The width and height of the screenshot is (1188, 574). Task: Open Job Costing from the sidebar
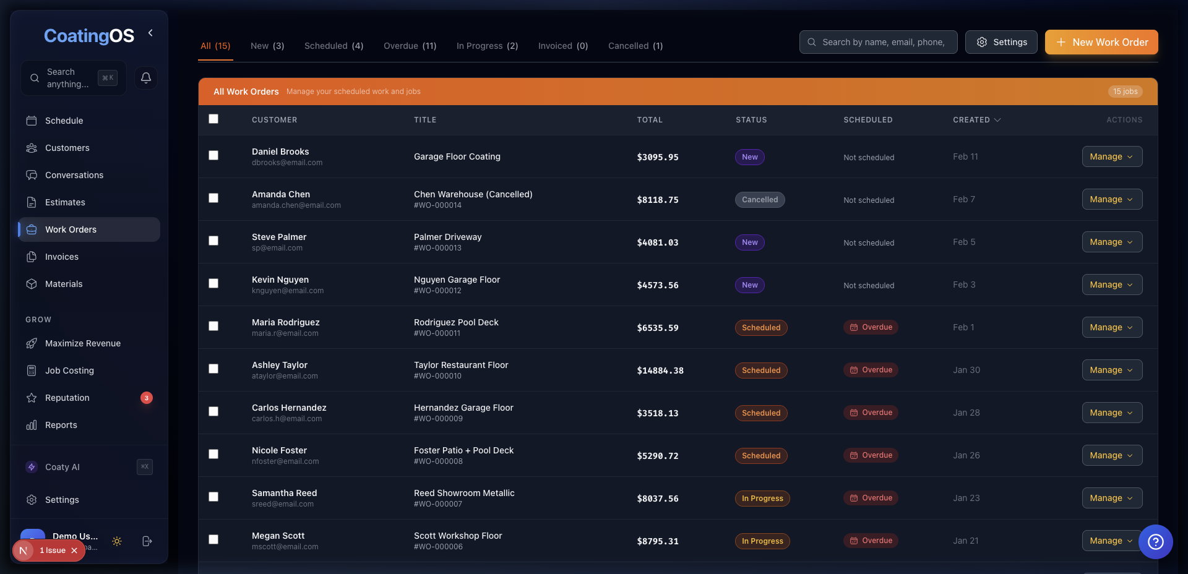(69, 371)
